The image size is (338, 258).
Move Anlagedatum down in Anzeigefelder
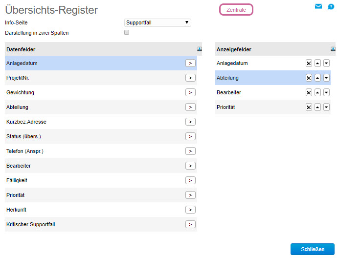pyautogui.click(x=326, y=63)
